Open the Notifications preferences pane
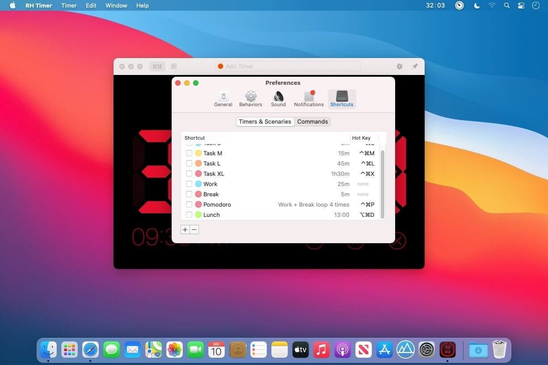The height and width of the screenshot is (365, 548). [x=309, y=99]
